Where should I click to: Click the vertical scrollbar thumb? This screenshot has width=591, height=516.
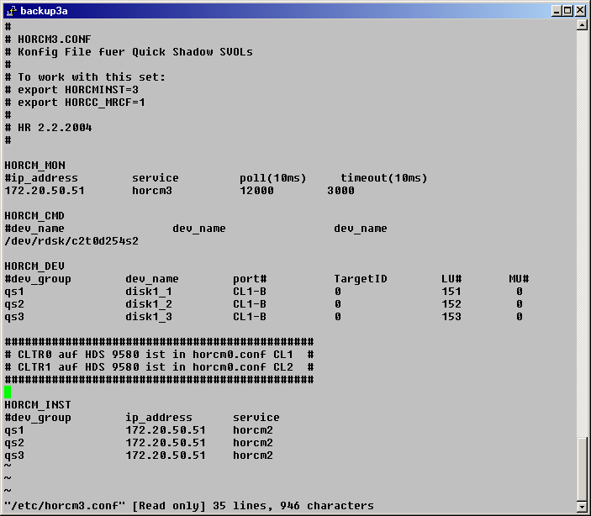(x=582, y=469)
